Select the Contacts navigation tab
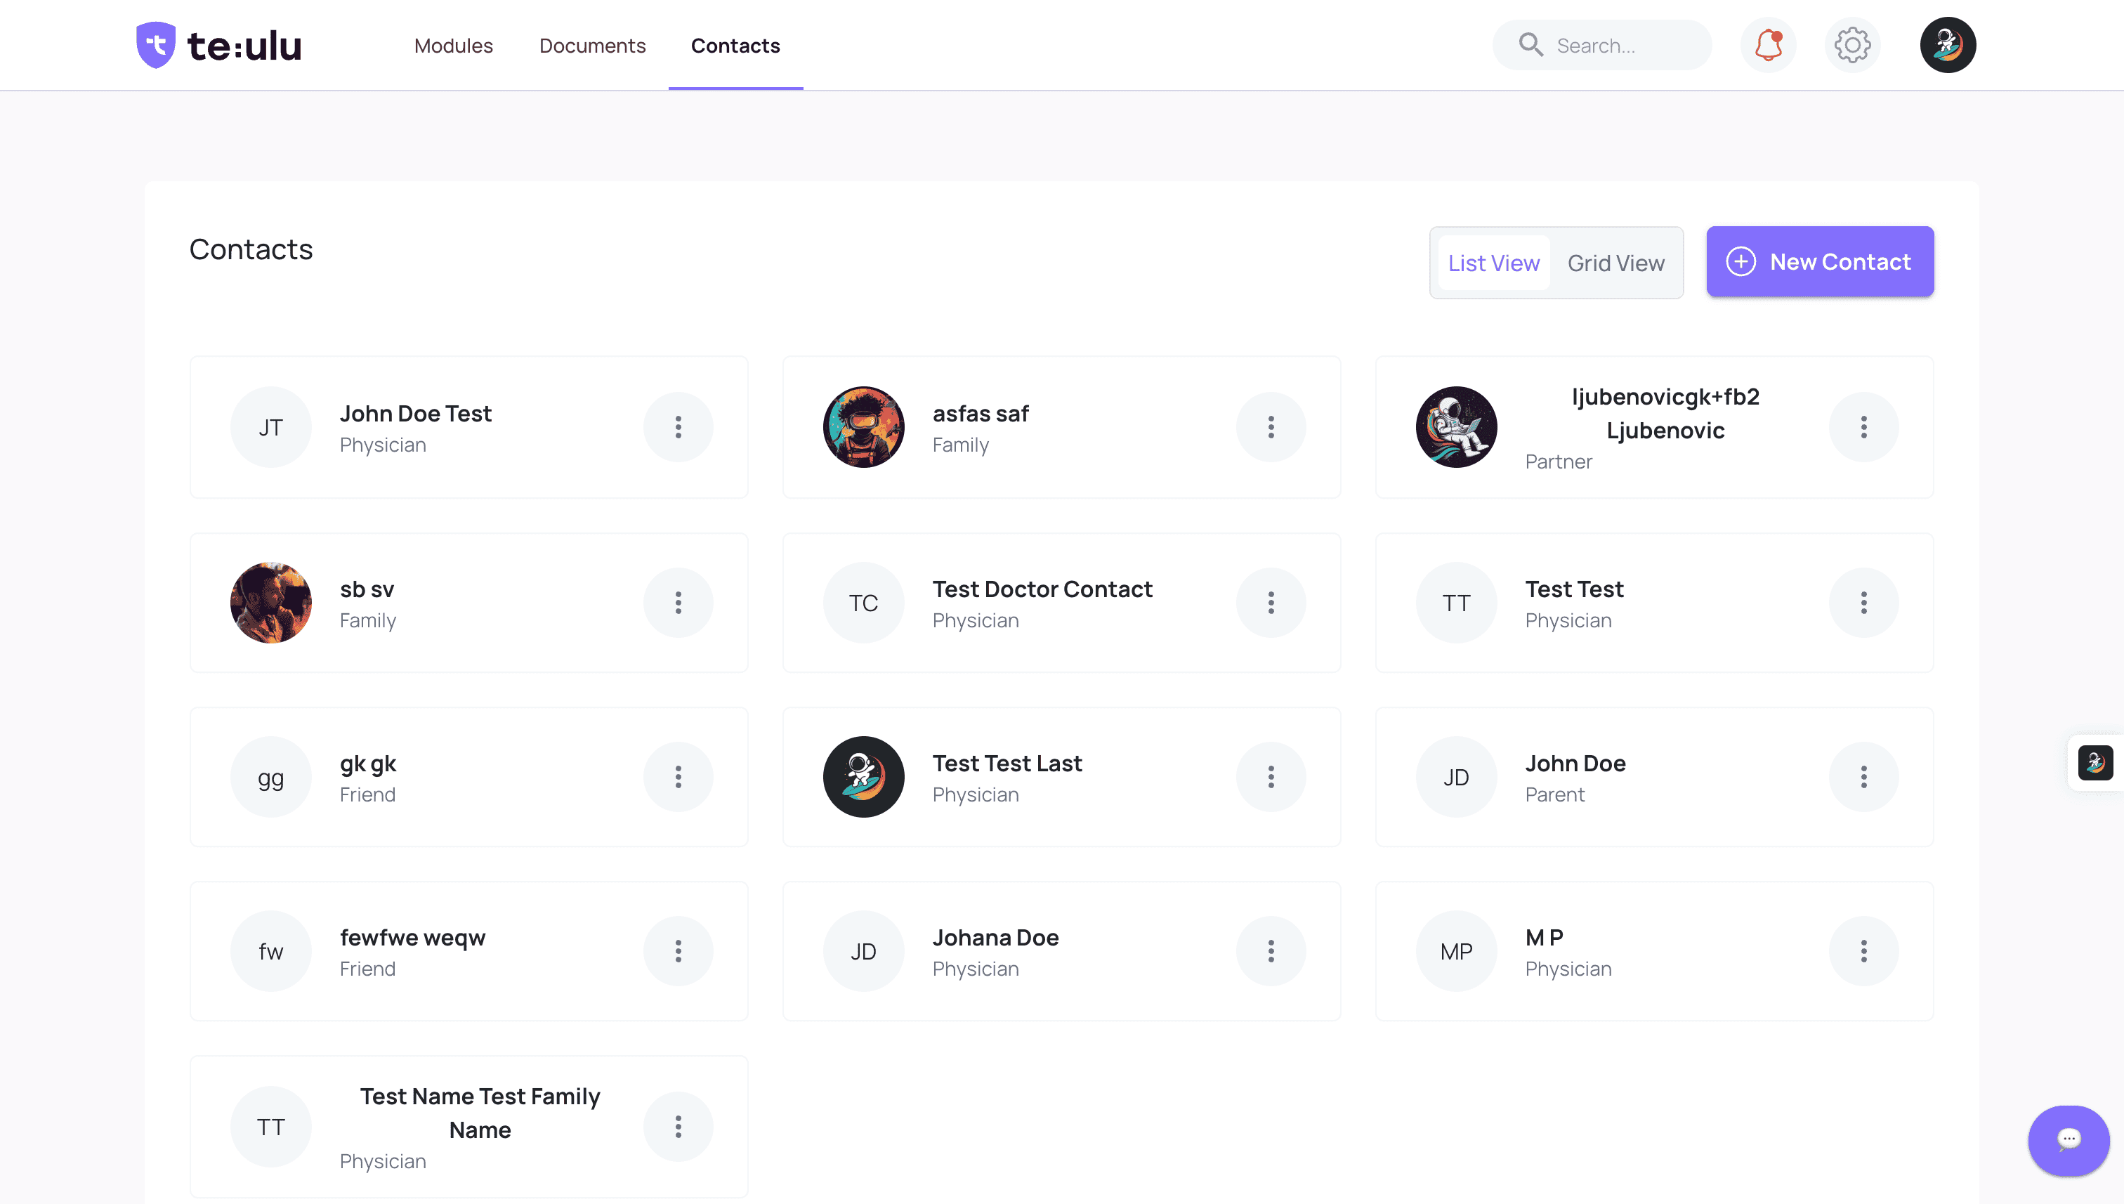 point(735,46)
